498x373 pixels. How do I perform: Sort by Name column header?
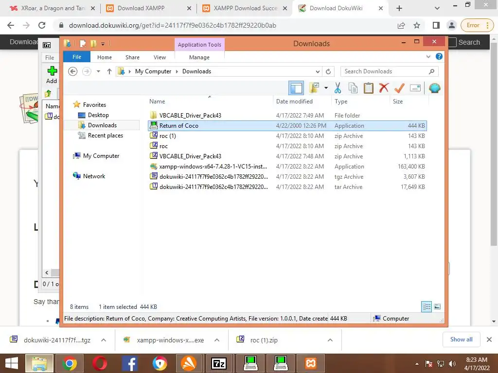pos(210,101)
